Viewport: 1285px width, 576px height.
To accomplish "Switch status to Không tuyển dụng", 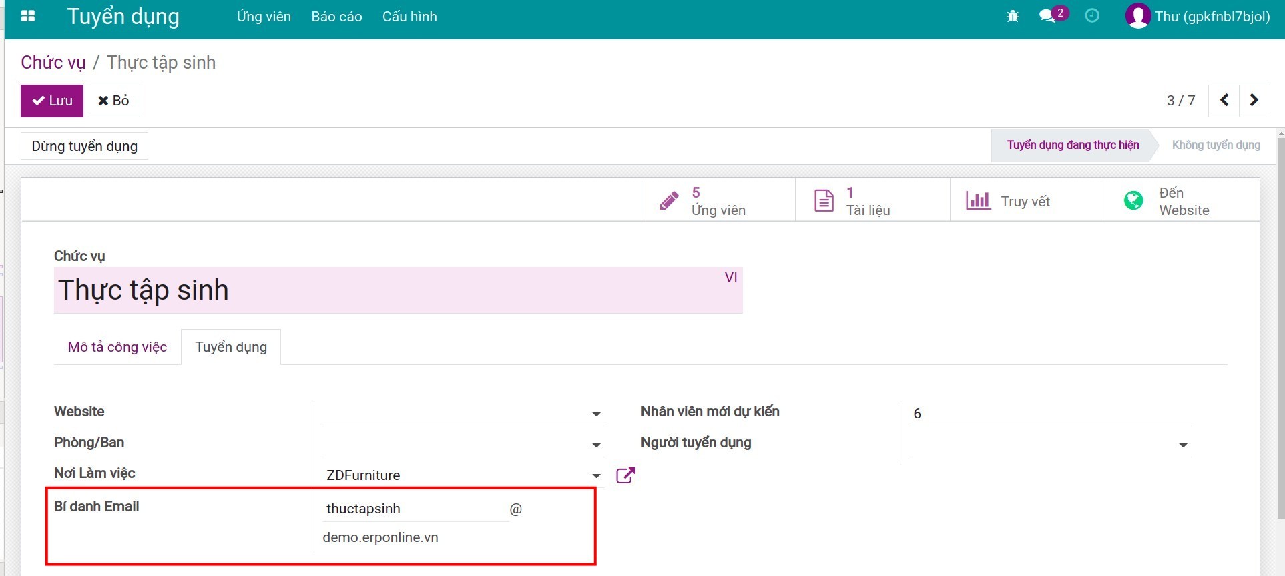I will (x=1216, y=146).
